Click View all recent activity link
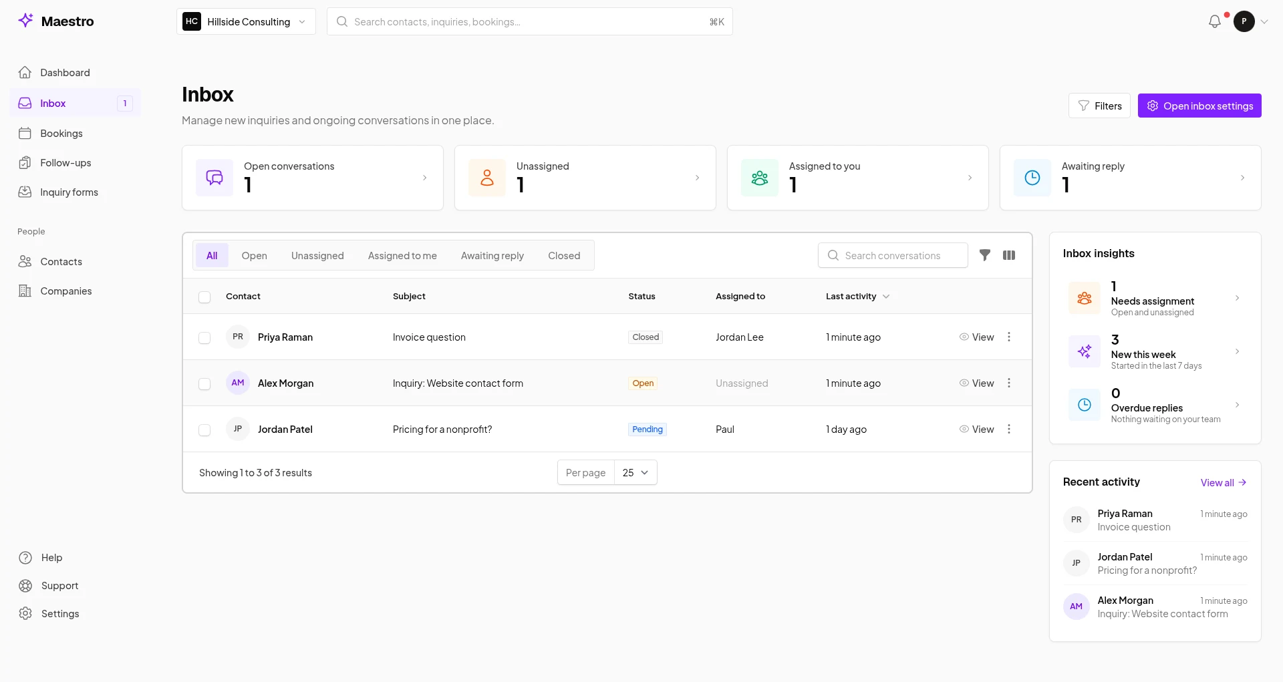 [1224, 482]
